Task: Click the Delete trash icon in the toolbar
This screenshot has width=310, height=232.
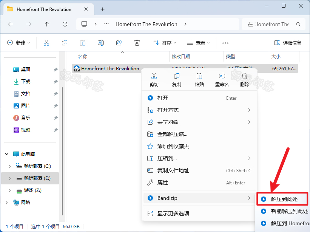Action: click(137, 43)
